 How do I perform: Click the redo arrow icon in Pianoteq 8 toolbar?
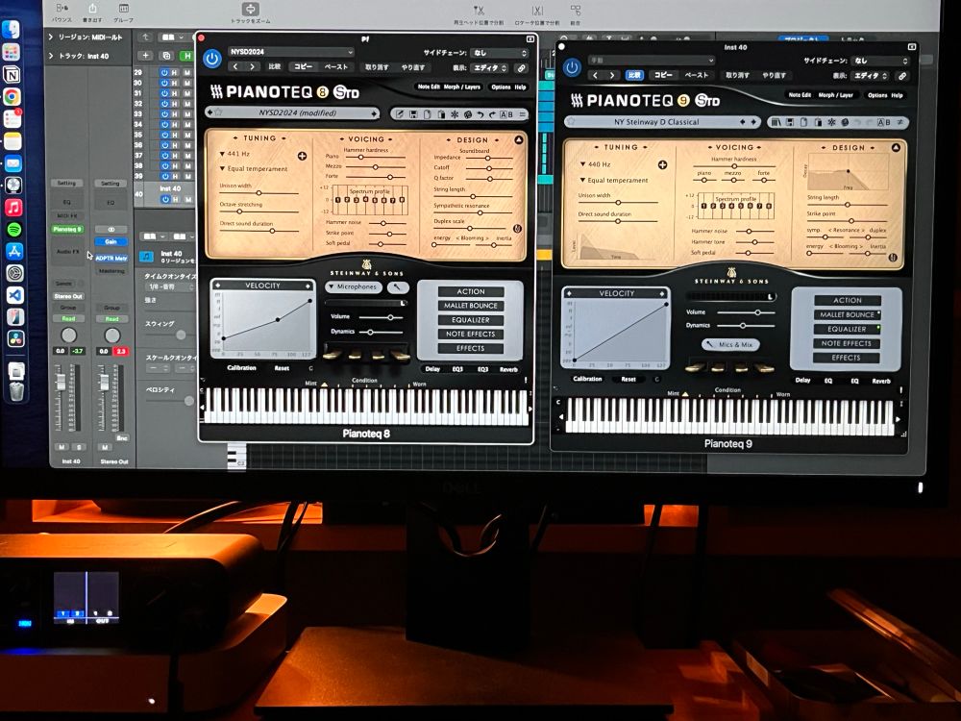coord(492,114)
